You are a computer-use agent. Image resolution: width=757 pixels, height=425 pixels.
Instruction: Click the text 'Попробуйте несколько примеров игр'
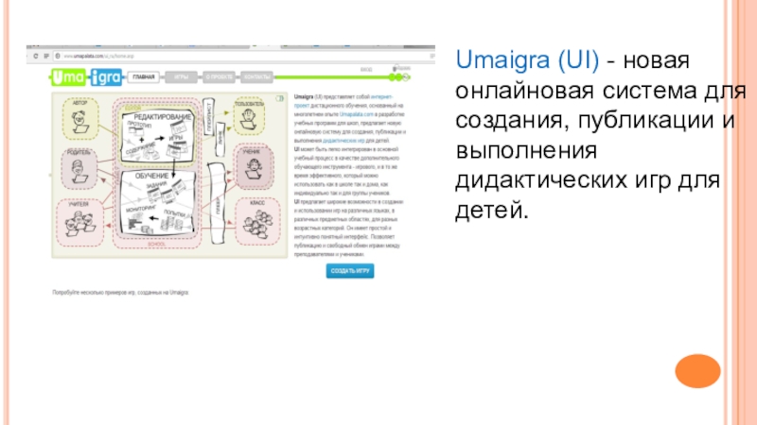click(x=94, y=293)
